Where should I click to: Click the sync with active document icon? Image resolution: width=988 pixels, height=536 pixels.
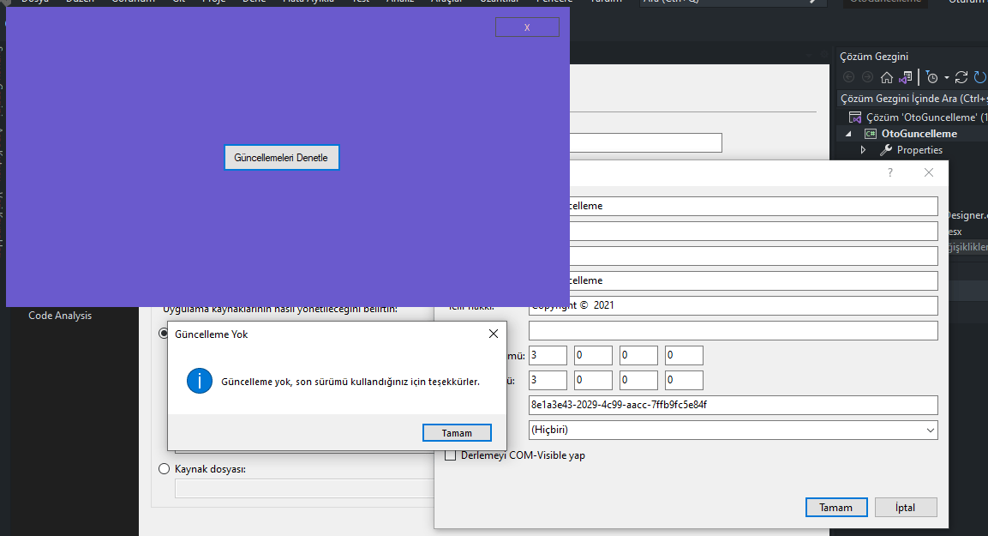(961, 77)
